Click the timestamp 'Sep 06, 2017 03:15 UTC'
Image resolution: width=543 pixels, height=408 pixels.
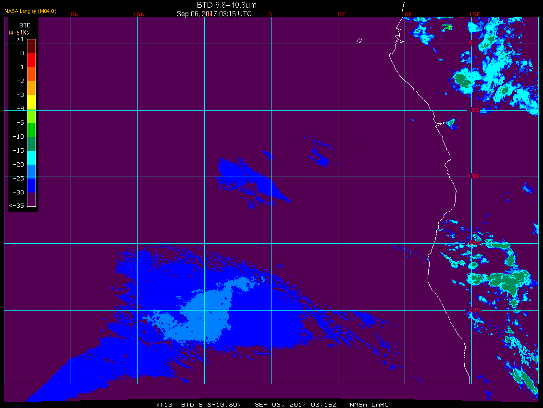point(214,14)
